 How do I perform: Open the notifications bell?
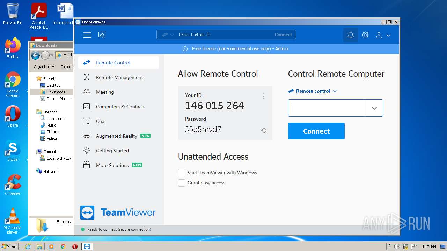(x=351, y=35)
